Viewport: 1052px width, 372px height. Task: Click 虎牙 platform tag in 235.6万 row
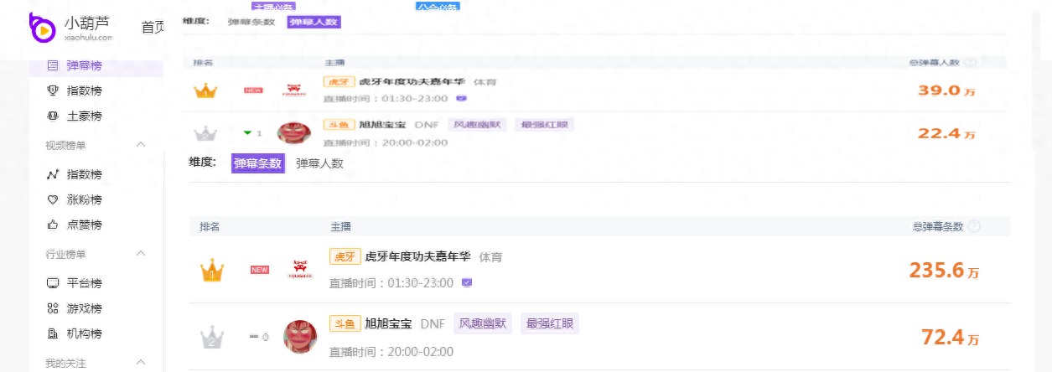tap(346, 256)
